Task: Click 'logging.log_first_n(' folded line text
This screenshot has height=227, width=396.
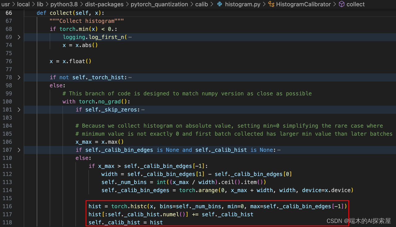Action: pyautogui.click(x=95, y=37)
